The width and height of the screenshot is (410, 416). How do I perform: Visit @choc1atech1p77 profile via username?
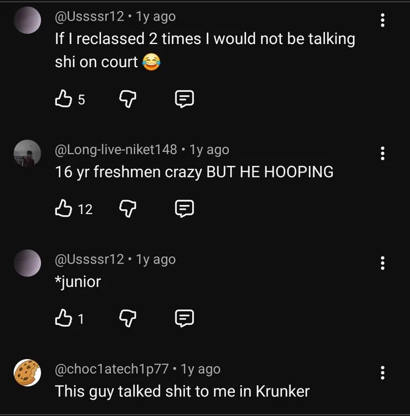(112, 369)
